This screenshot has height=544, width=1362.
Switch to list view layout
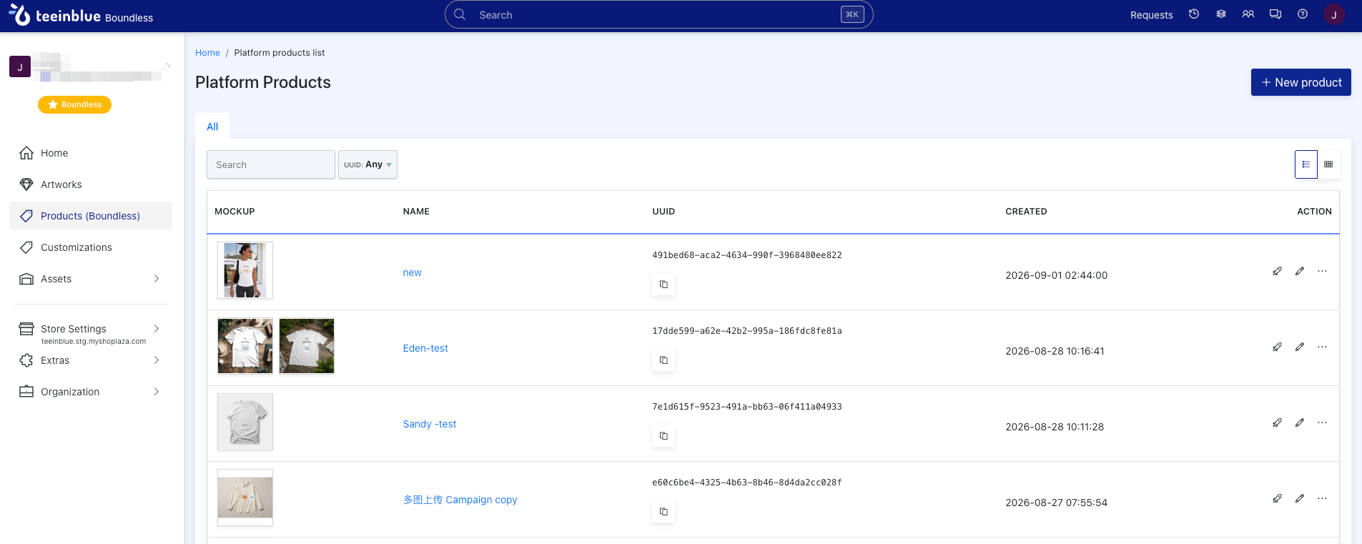click(1306, 164)
